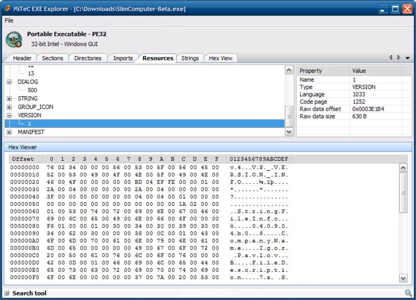
Task: Click hex viewer scroll down arrow
Action: (x=403, y=278)
